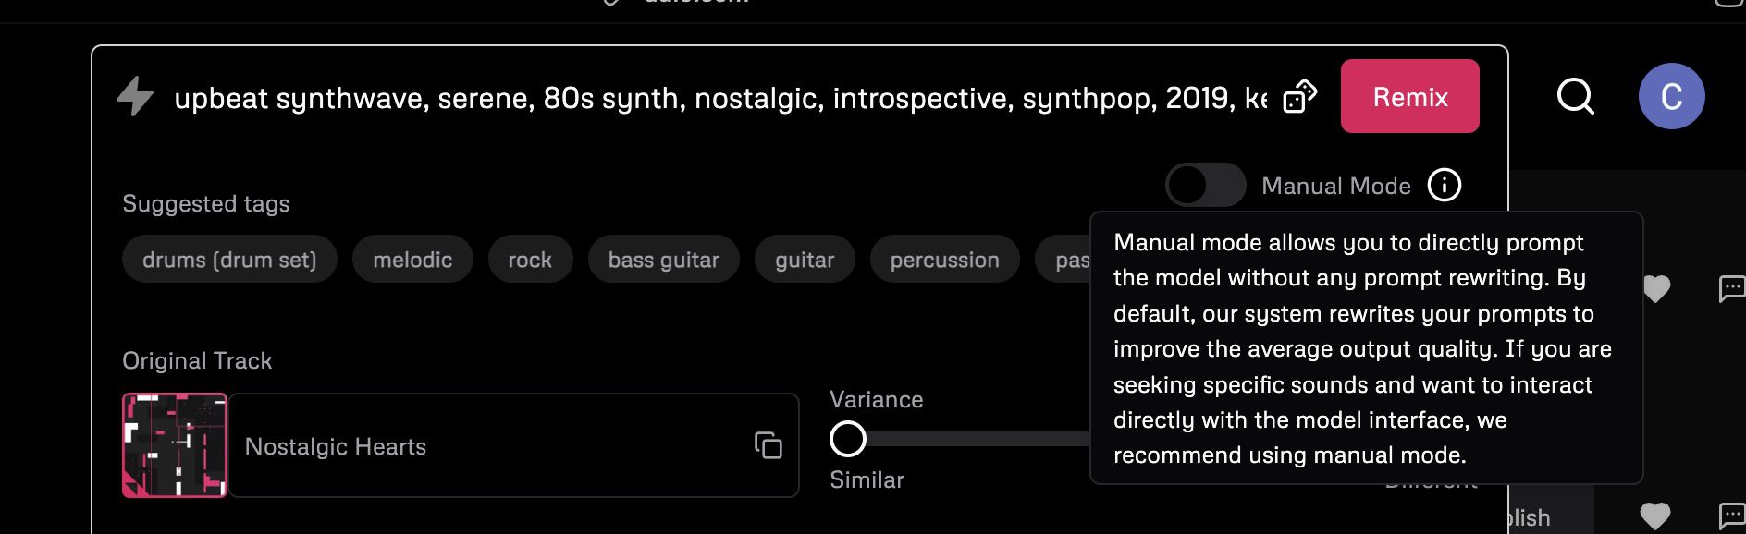Select the drums (drum set) tag

(229, 259)
